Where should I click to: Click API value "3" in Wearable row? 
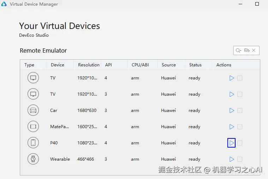click(106, 159)
